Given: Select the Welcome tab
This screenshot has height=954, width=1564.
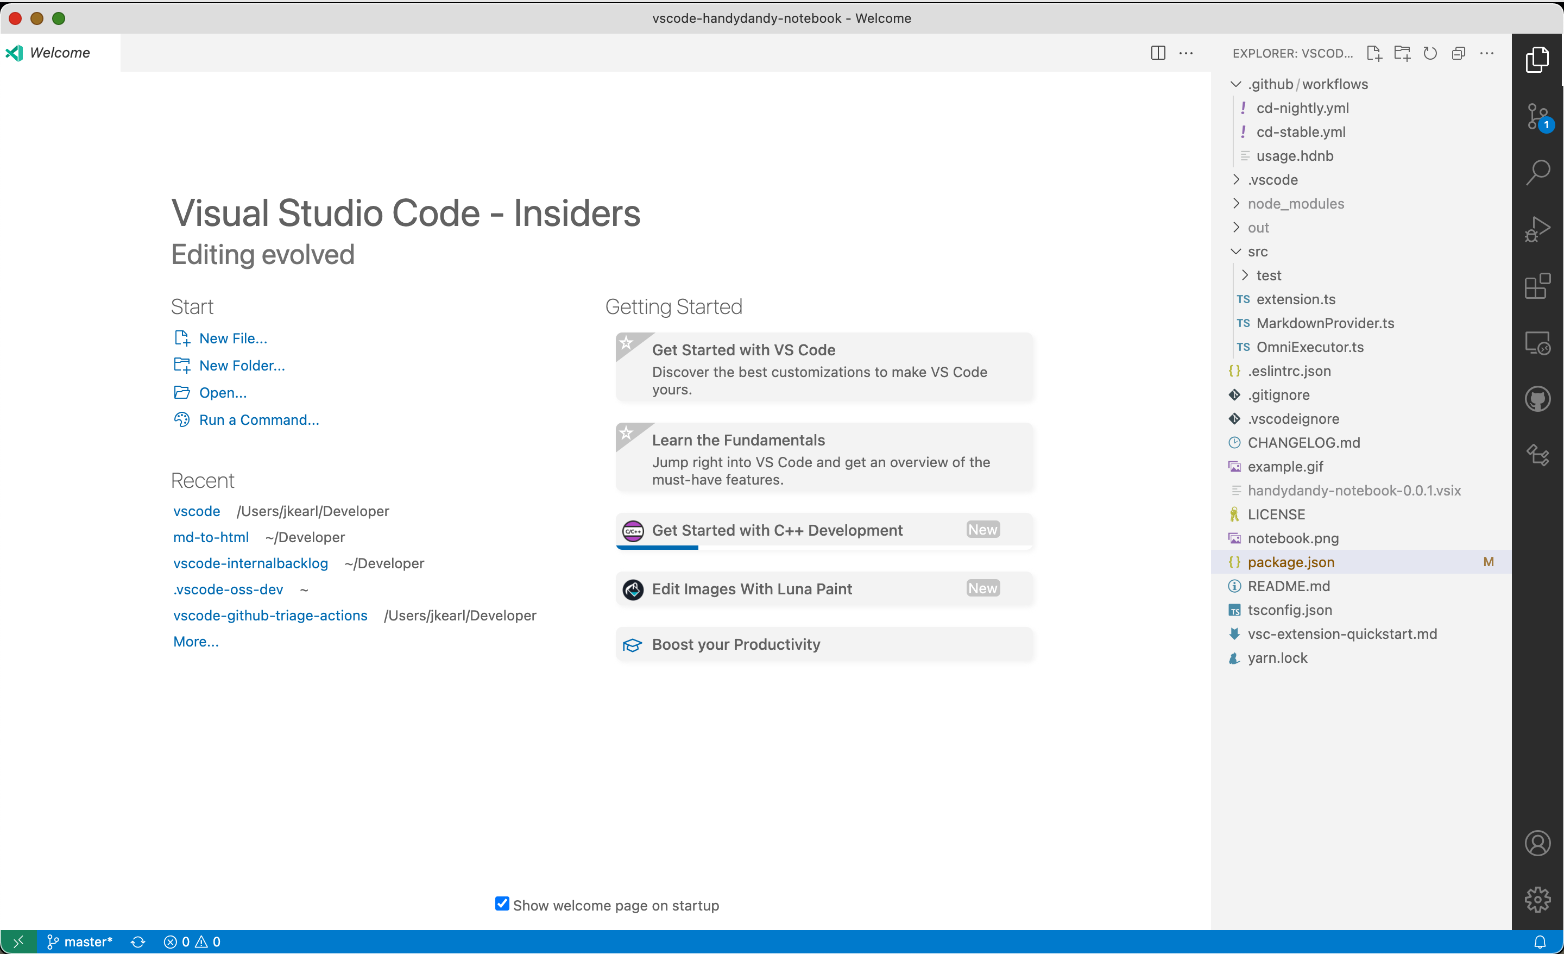Looking at the screenshot, I should coord(60,53).
